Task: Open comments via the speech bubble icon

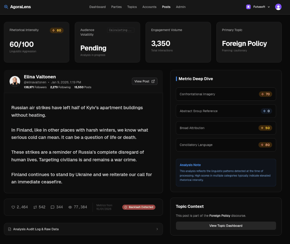Action: 52,207
